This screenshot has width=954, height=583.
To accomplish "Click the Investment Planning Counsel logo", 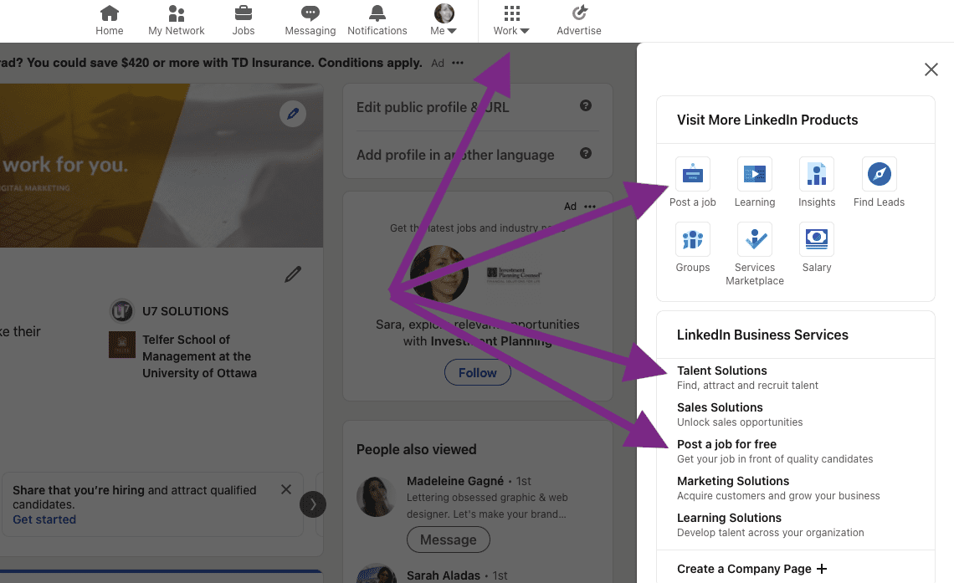I will pyautogui.click(x=514, y=275).
